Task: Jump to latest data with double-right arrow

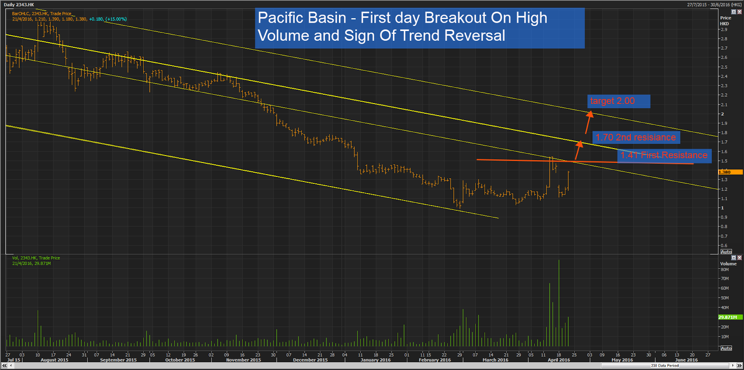Action: (739, 366)
